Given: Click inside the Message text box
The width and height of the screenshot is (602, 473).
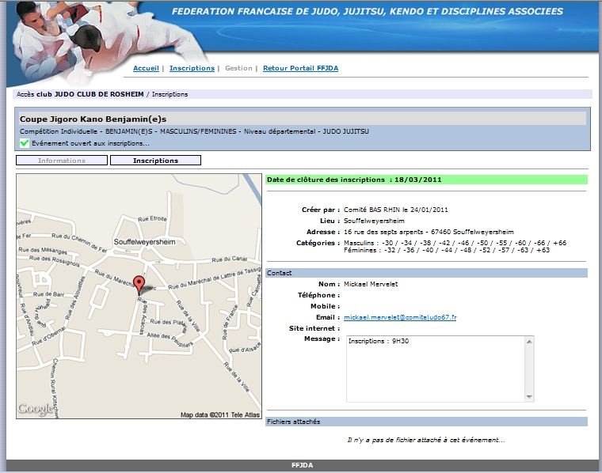Looking at the screenshot, I should pos(440,369).
